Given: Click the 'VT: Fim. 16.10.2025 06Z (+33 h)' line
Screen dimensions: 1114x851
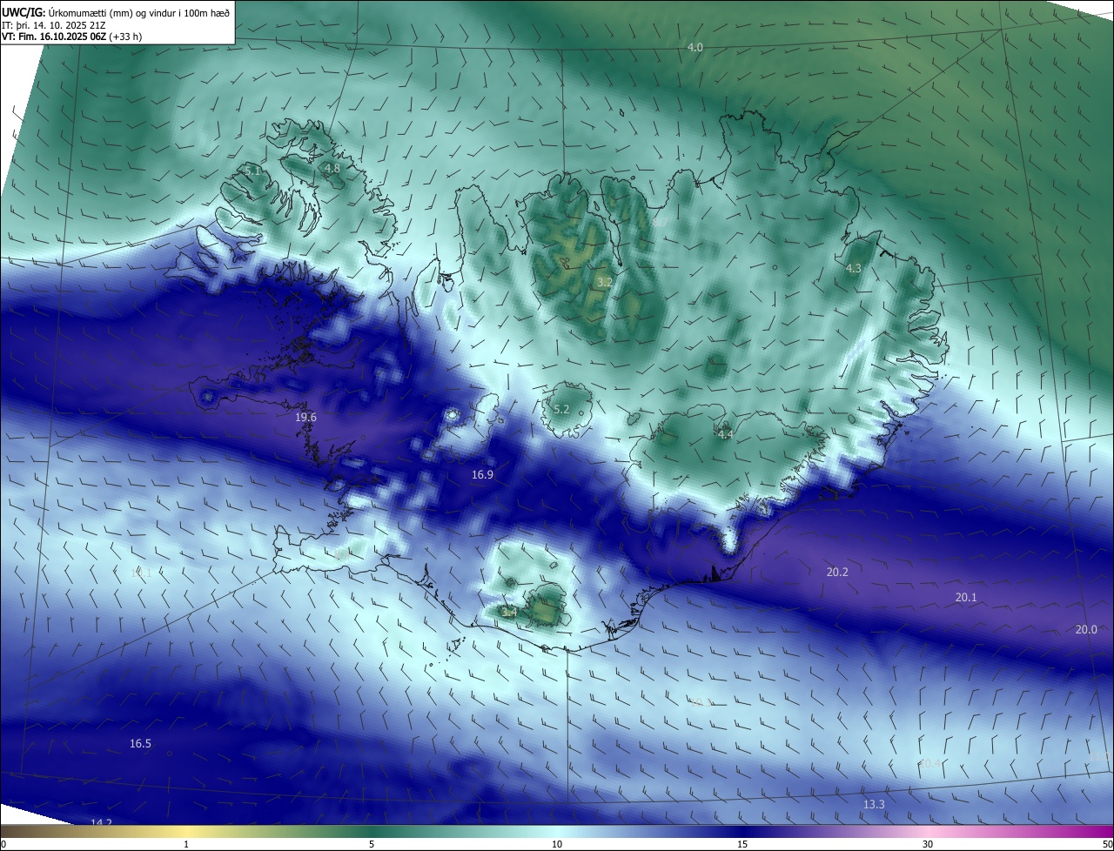Looking at the screenshot, I should [x=71, y=37].
